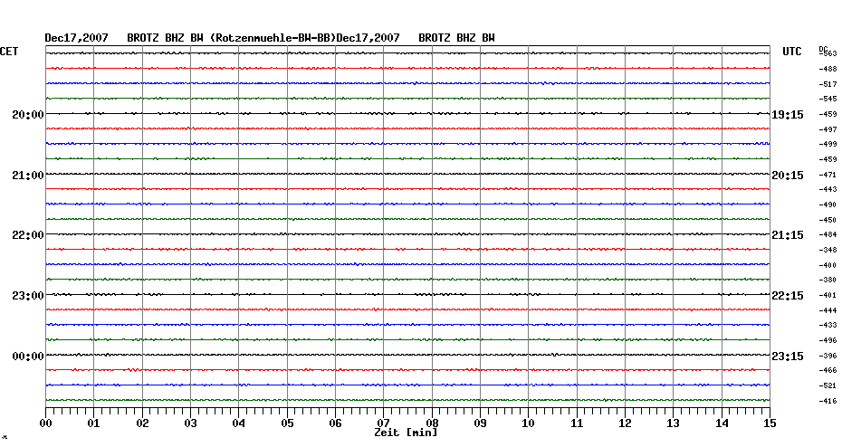Click the DC value -563
This screenshot has width=842, height=447.
[x=828, y=54]
